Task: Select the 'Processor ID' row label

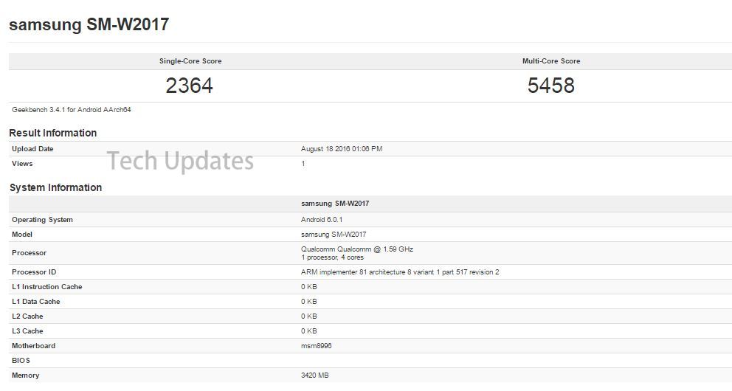Action: pos(34,272)
